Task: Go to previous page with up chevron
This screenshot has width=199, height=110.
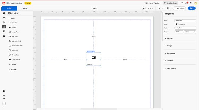Action: coord(4,95)
